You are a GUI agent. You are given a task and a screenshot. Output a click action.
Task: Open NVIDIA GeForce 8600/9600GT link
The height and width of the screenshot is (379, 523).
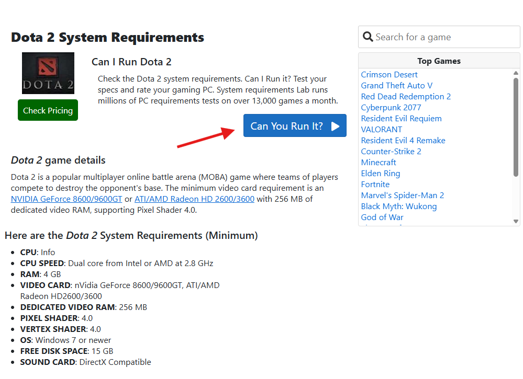(66, 199)
